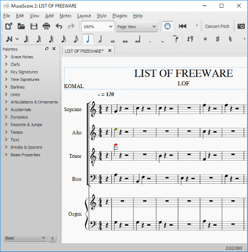Open a score file with the folder icon

pyautogui.click(x=21, y=26)
